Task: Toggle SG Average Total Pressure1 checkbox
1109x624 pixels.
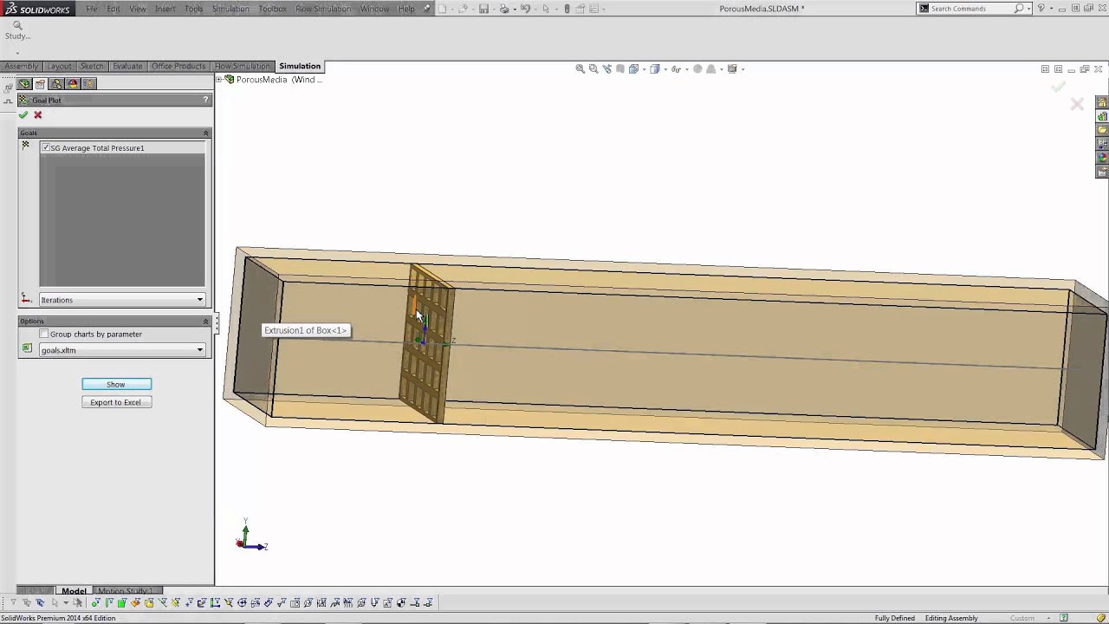Action: [46, 148]
